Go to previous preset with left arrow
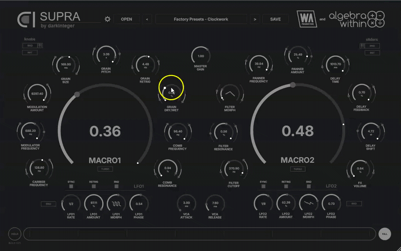The width and height of the screenshot is (401, 251). click(x=147, y=19)
